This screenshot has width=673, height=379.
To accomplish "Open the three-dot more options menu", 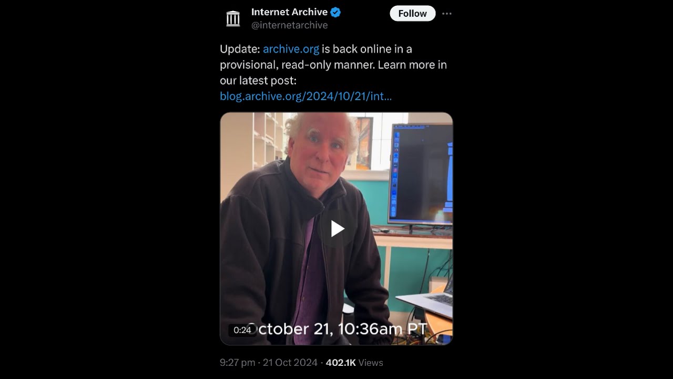I will tap(447, 14).
